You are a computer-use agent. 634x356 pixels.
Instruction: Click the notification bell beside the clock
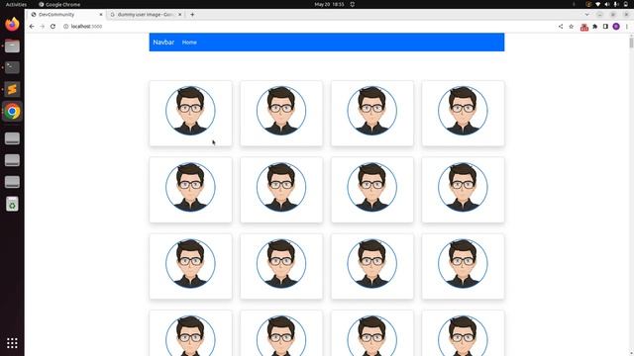pos(353,4)
